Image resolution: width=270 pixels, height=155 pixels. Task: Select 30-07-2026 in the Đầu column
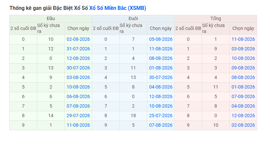coord(78,68)
